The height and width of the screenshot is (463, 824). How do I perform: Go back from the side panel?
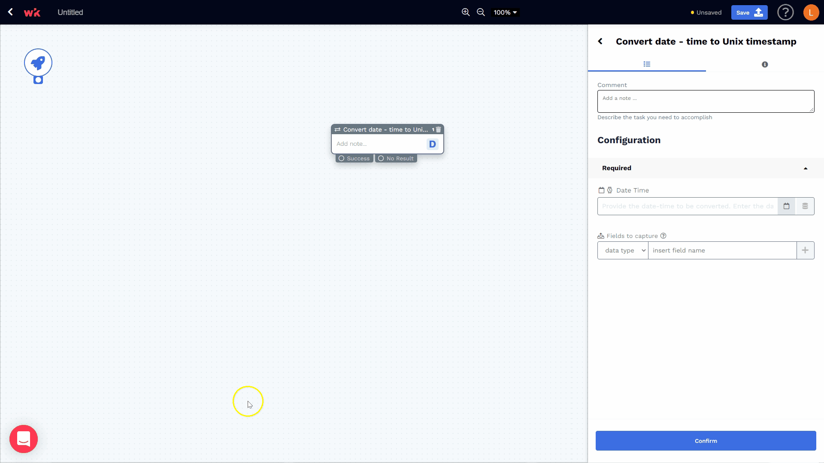(x=600, y=41)
